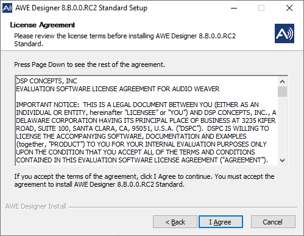
Task: Accept the license with I Agree
Action: pos(221,222)
